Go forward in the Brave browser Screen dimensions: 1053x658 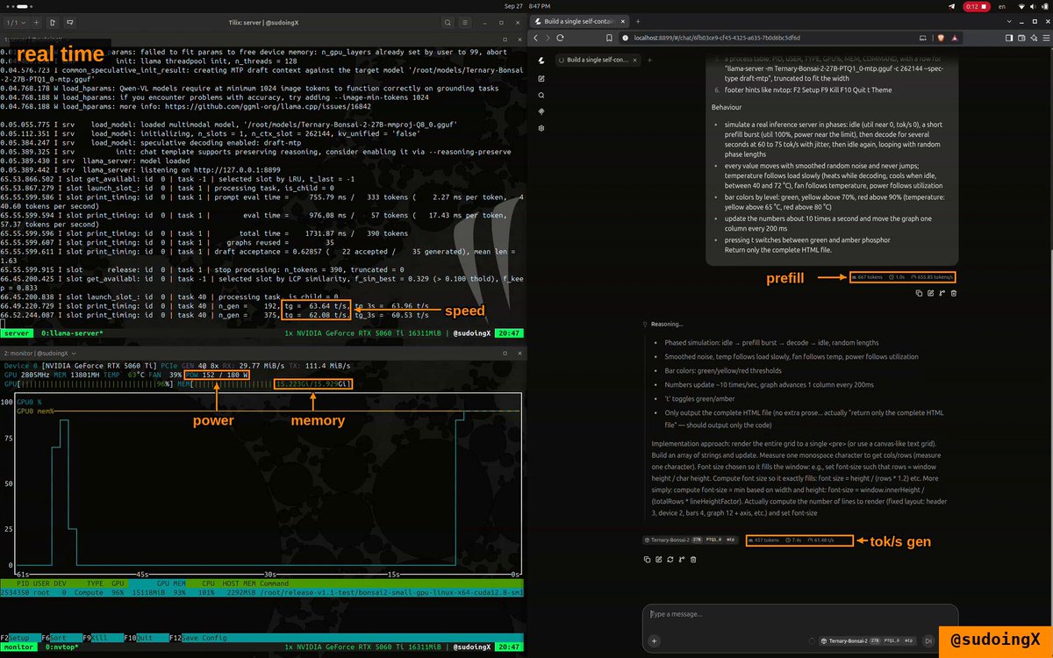[547, 38]
